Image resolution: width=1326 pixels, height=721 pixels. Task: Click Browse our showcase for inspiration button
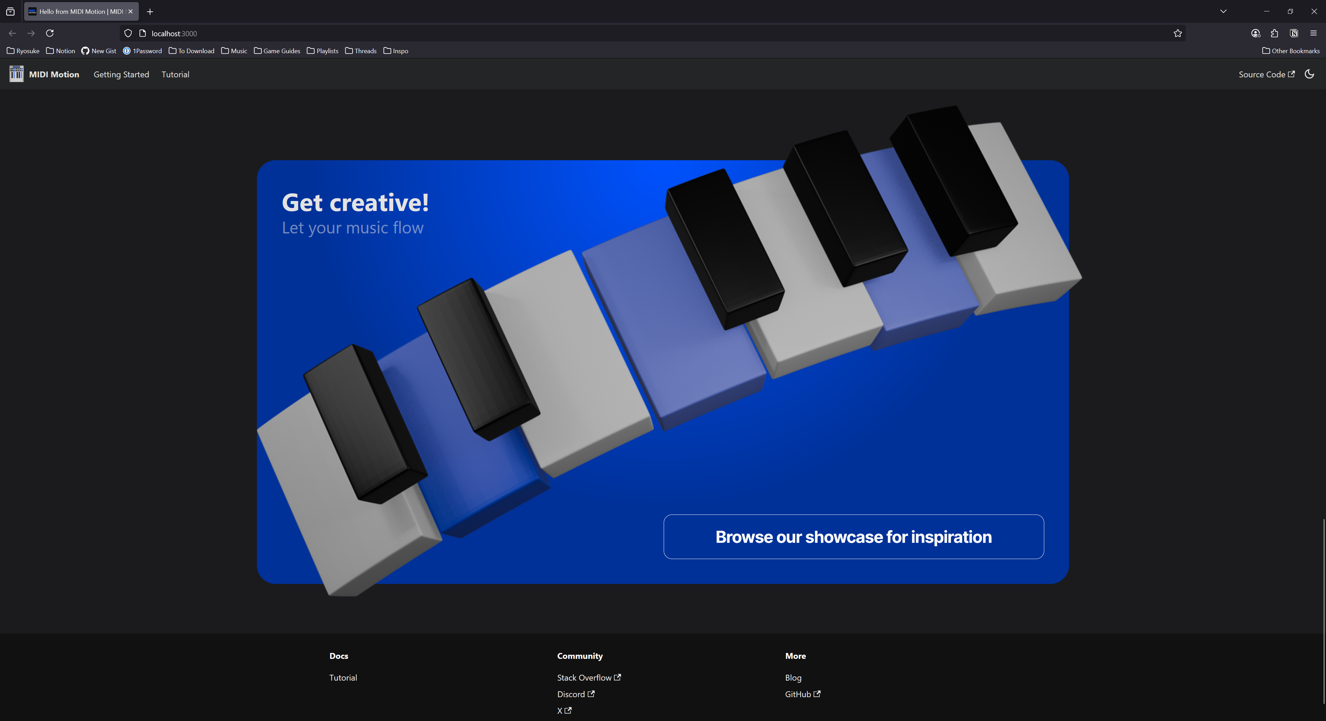854,537
